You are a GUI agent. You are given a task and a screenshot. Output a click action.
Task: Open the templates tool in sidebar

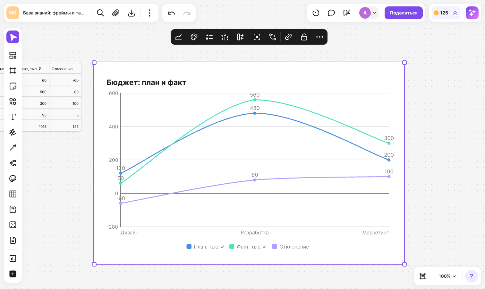point(13,55)
